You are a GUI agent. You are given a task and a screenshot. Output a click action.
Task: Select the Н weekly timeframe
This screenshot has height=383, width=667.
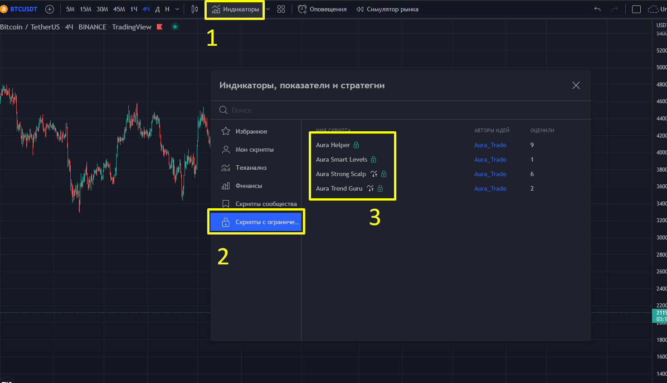click(x=167, y=9)
